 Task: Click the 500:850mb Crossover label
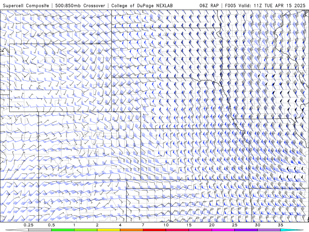80,6
